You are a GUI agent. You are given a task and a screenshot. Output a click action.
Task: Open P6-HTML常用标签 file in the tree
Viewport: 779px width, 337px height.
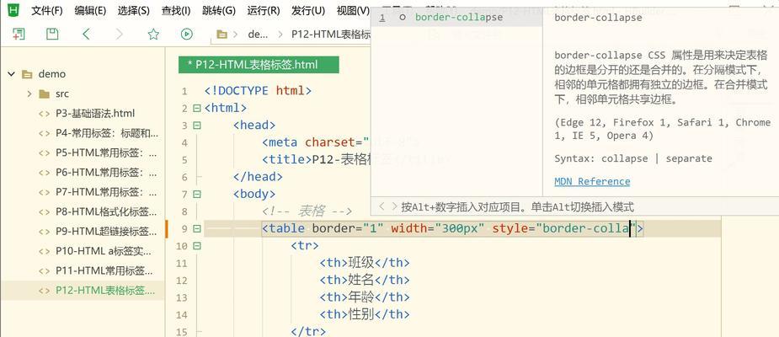[107, 173]
